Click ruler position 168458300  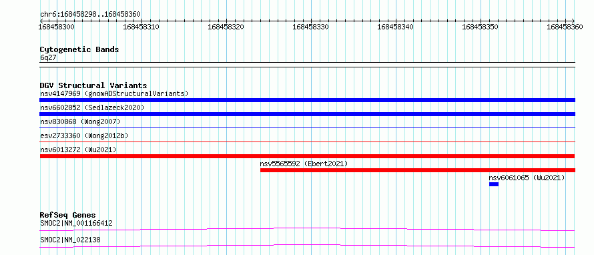click(x=57, y=27)
